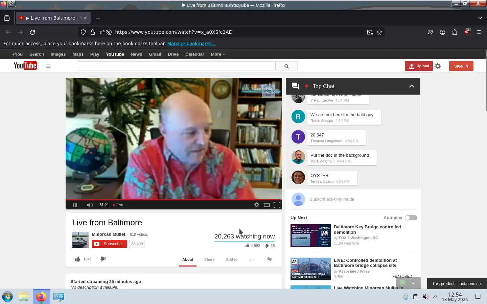This screenshot has width=487, height=304.
Task: Open the Minorcan Mullet channel avatar
Action: pyautogui.click(x=80, y=240)
